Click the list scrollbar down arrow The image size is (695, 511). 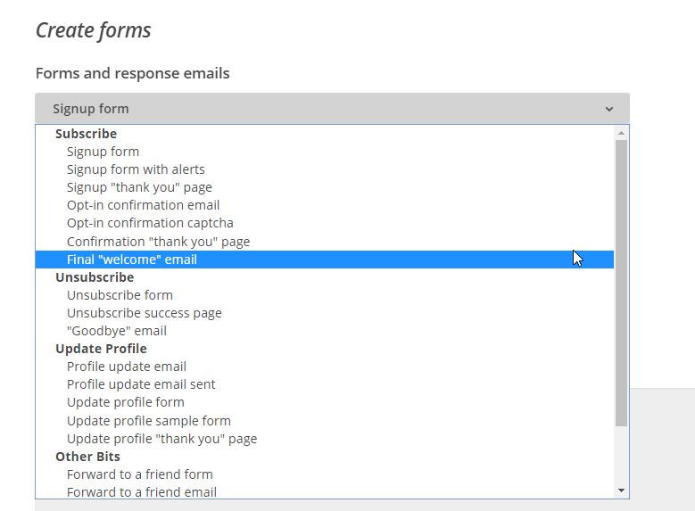point(621,490)
